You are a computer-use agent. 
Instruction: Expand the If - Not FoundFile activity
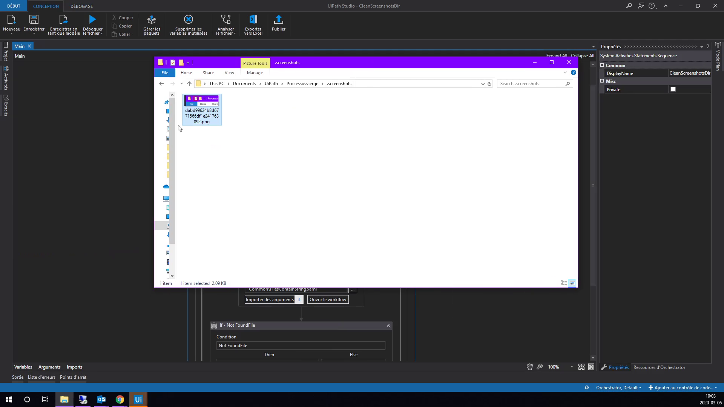pos(388,325)
